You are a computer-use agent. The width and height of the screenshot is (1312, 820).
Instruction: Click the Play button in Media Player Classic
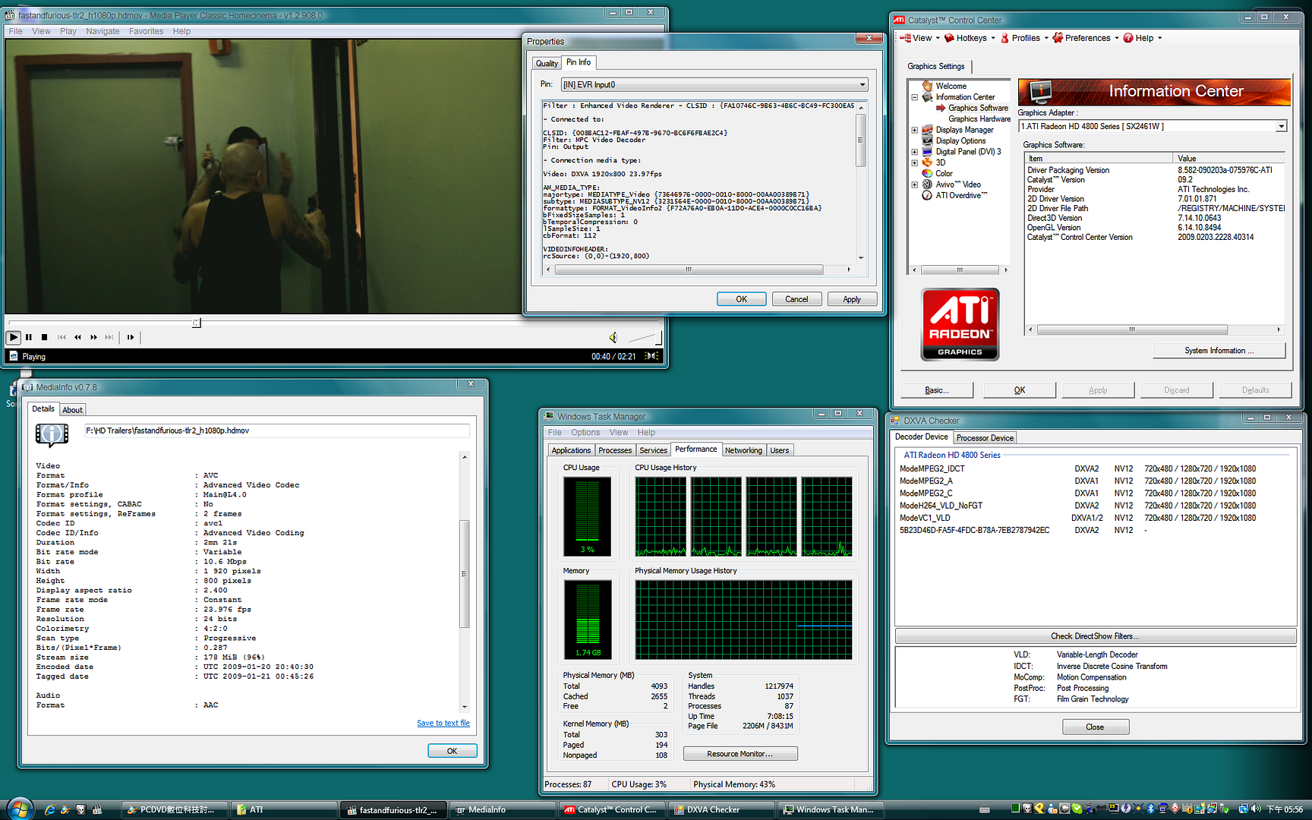coord(14,337)
